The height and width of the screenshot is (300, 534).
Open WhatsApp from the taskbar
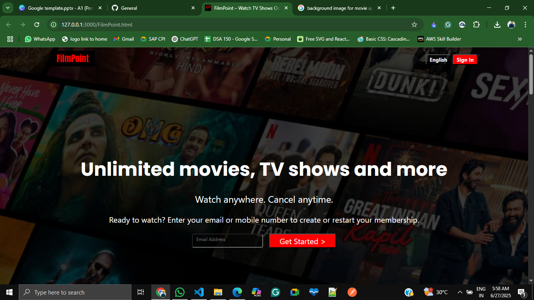(x=179, y=292)
